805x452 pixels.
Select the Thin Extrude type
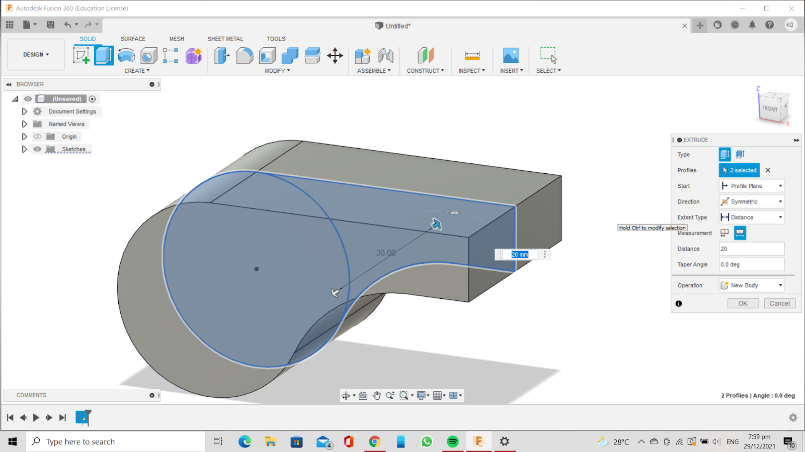(740, 155)
